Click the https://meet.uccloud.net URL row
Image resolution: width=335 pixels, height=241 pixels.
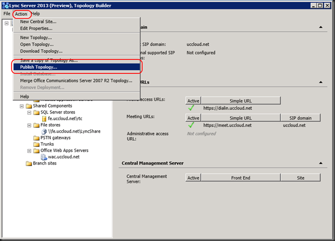pyautogui.click(x=227, y=125)
